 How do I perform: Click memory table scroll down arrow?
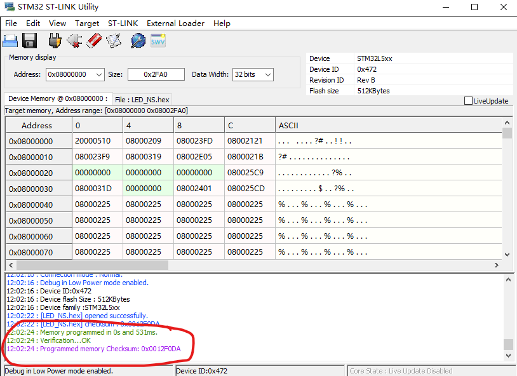tap(507, 254)
